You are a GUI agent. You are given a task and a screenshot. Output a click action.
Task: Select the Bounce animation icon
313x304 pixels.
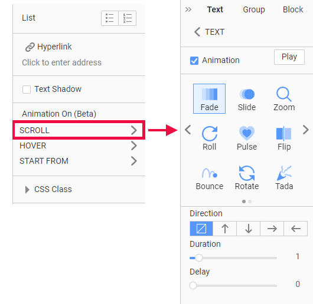tap(210, 178)
